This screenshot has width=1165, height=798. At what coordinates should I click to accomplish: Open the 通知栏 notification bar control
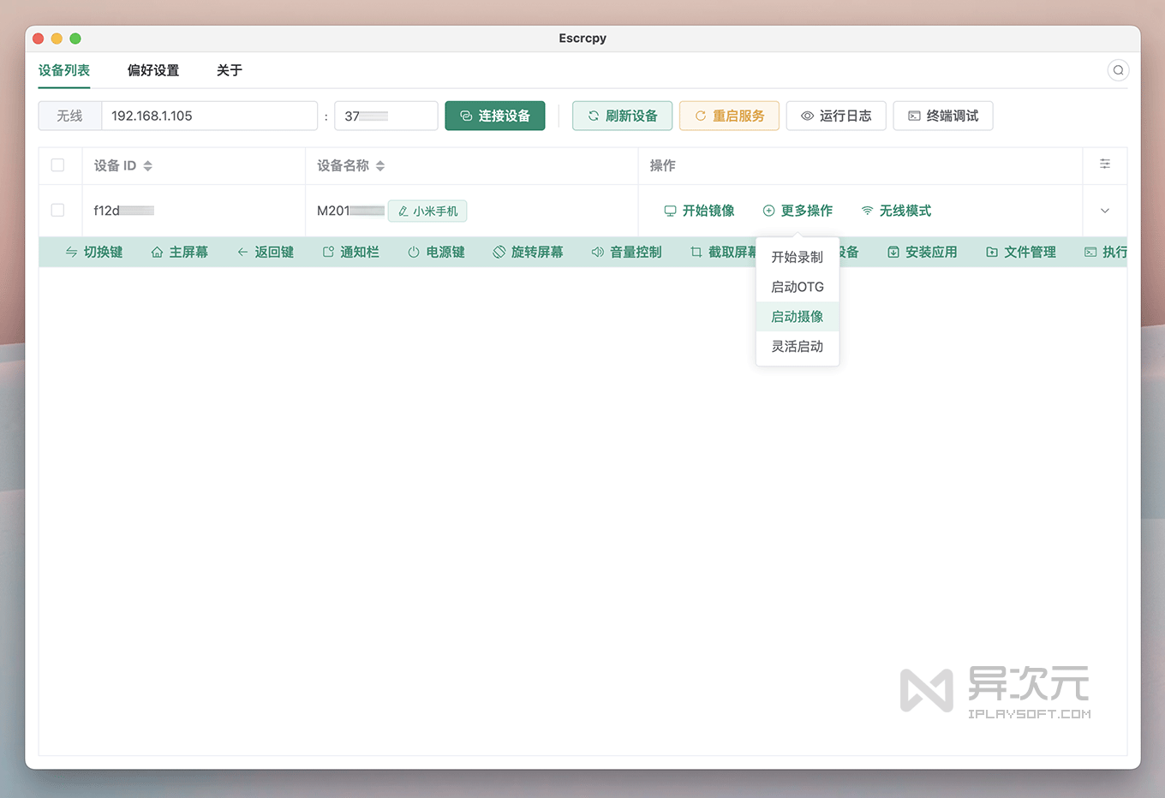point(350,252)
